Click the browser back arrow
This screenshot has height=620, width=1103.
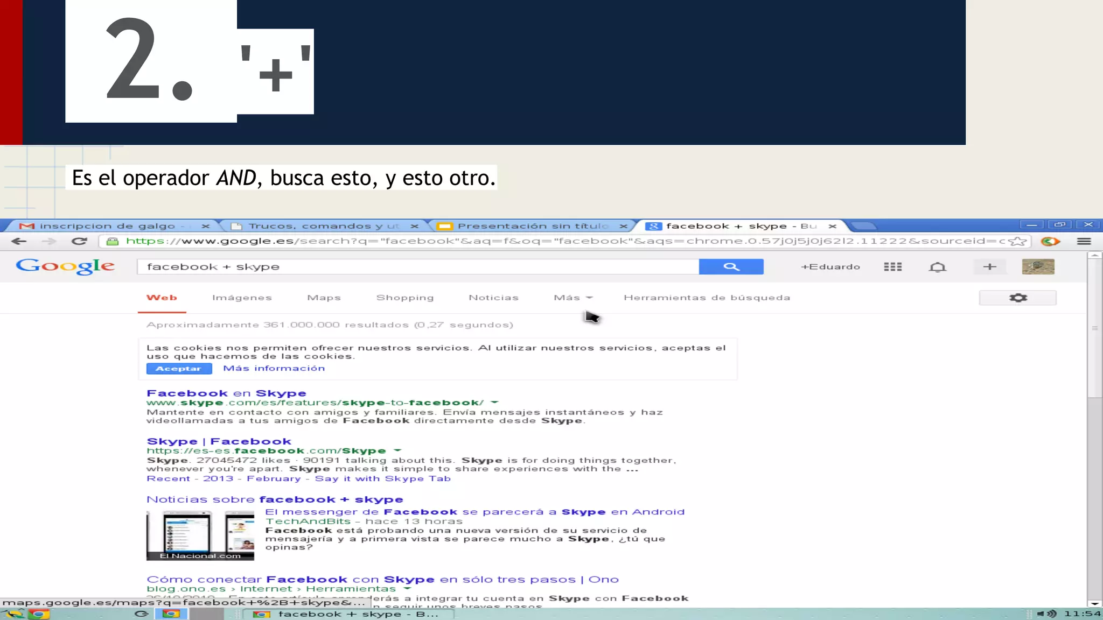coord(19,241)
